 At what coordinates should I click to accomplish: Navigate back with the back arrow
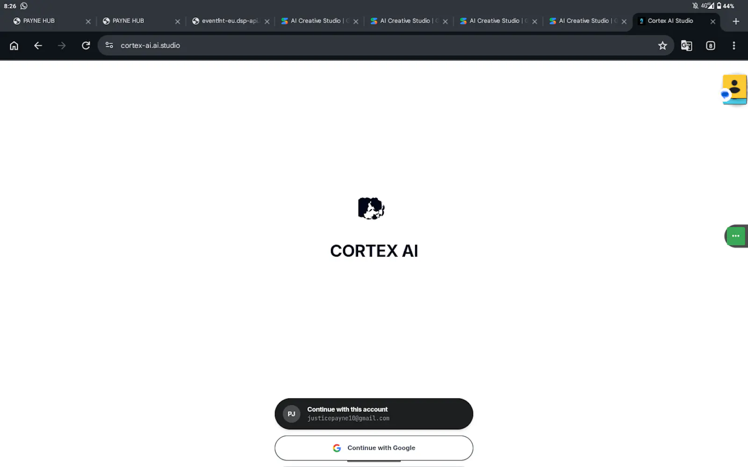pos(38,45)
